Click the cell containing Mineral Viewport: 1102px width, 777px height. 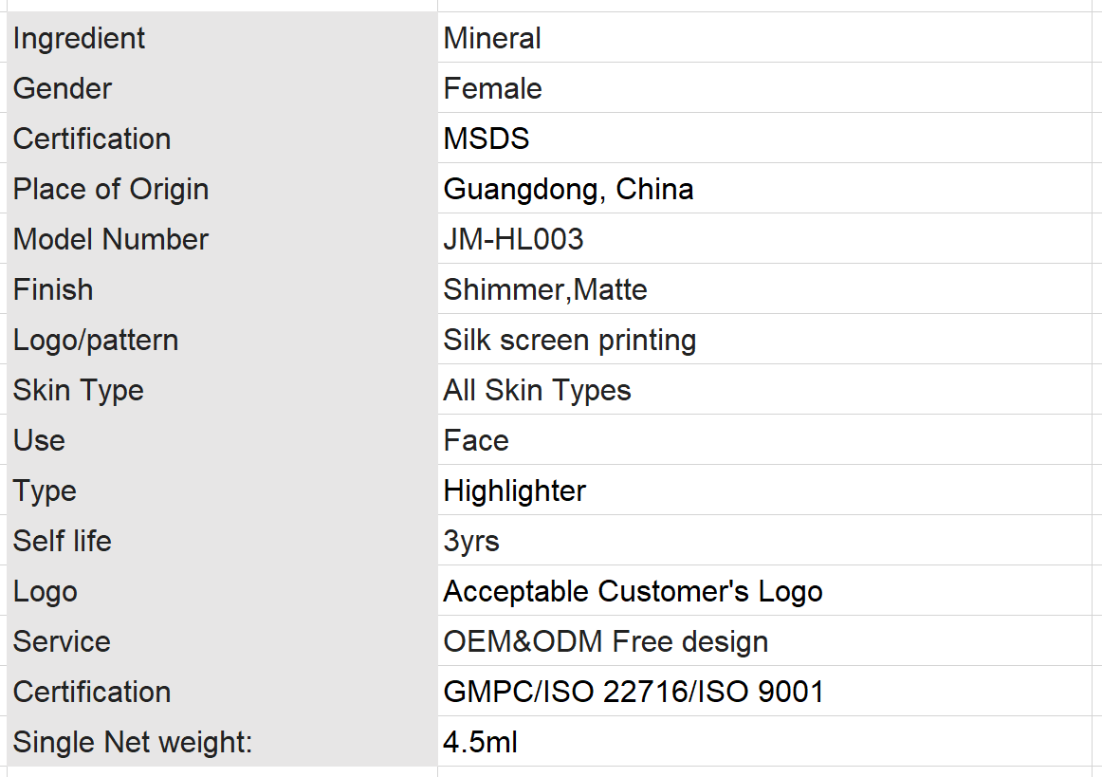[x=764, y=37]
